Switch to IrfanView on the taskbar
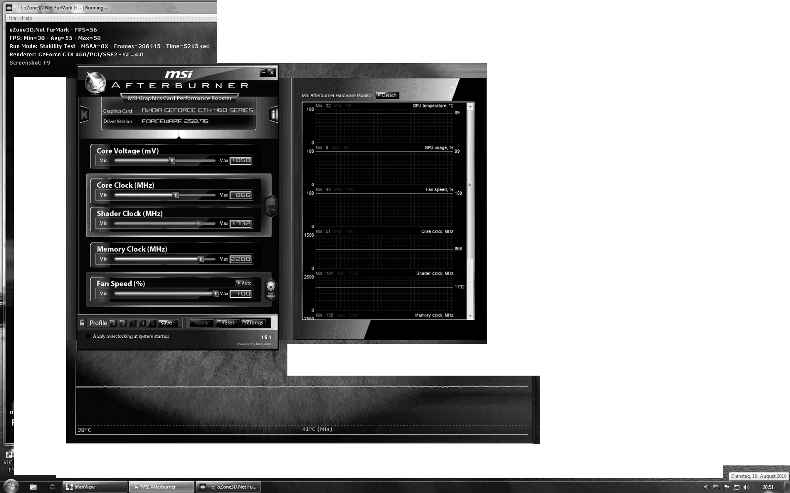The image size is (790, 493). pos(95,487)
